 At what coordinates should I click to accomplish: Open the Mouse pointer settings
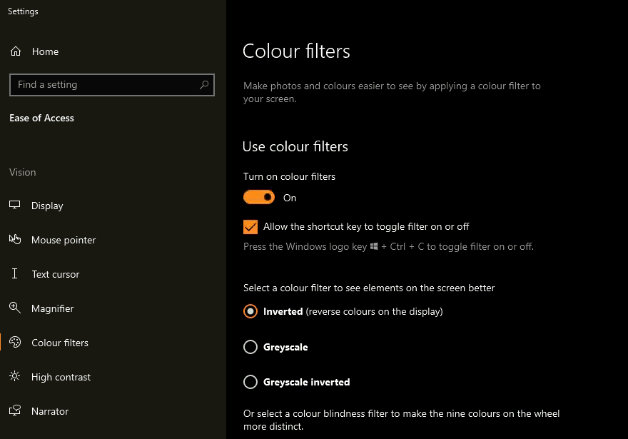[x=63, y=240]
